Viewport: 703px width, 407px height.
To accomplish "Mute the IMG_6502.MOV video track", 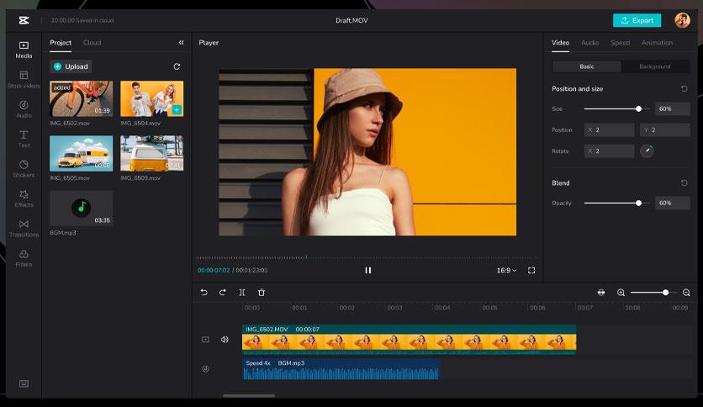I will pos(225,340).
